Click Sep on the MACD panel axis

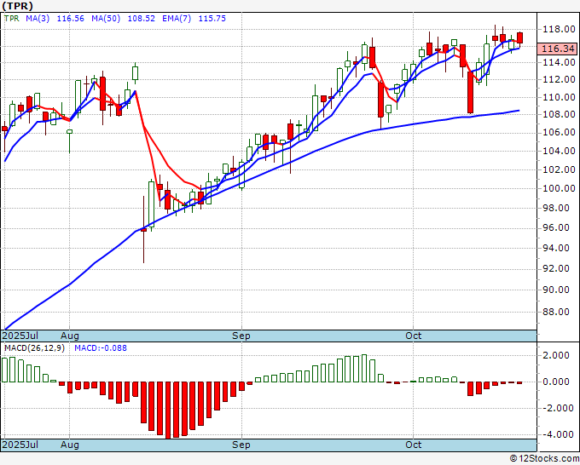(241, 445)
